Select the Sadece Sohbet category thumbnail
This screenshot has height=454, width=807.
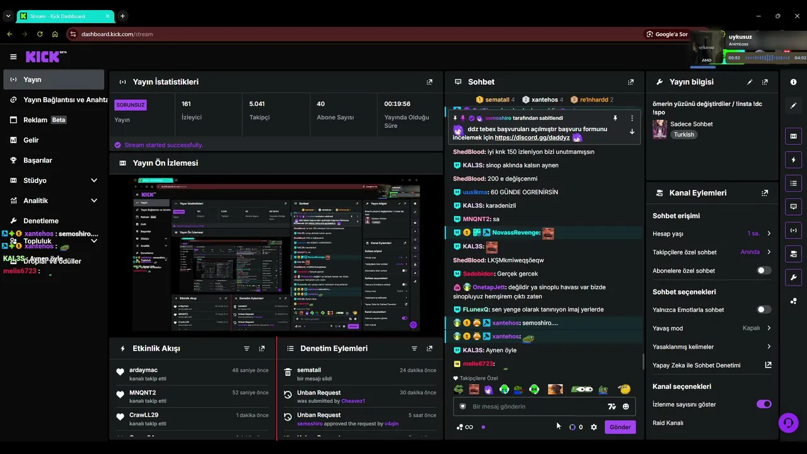(x=659, y=129)
